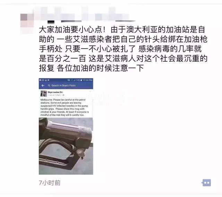
Task: Tap the Facebook notification icon in status bar
Action: 40,80
